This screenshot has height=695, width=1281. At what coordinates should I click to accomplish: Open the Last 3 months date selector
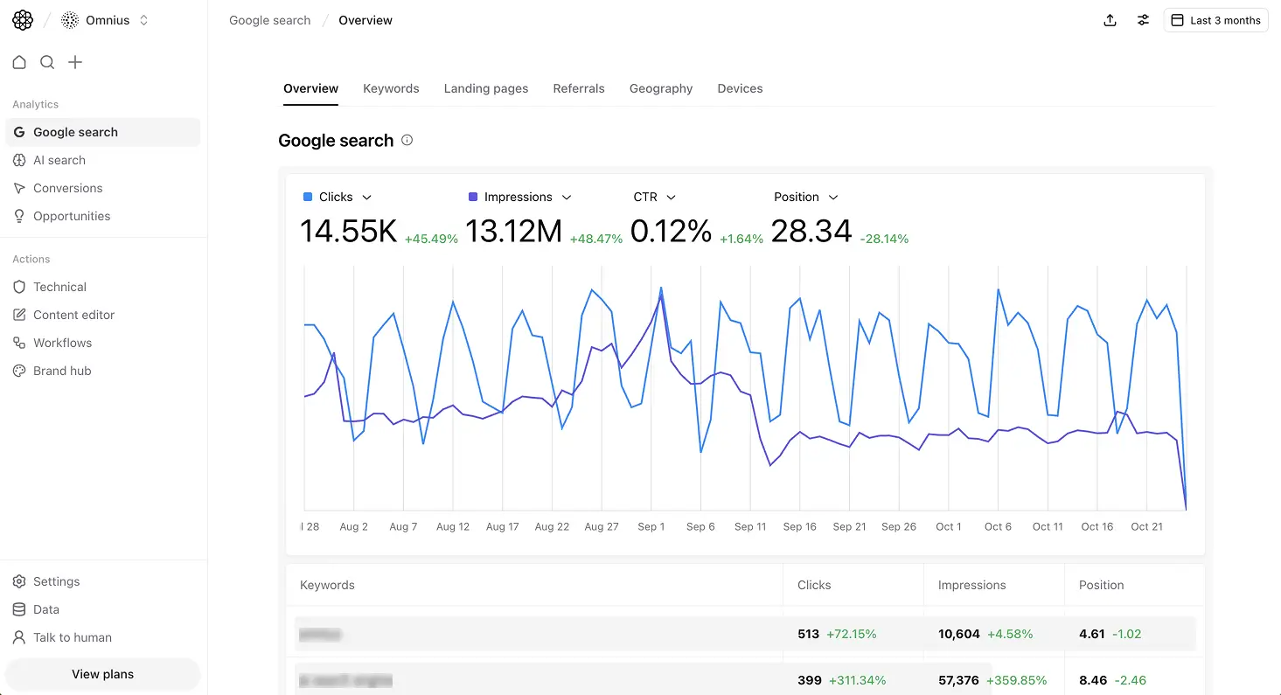coord(1215,19)
